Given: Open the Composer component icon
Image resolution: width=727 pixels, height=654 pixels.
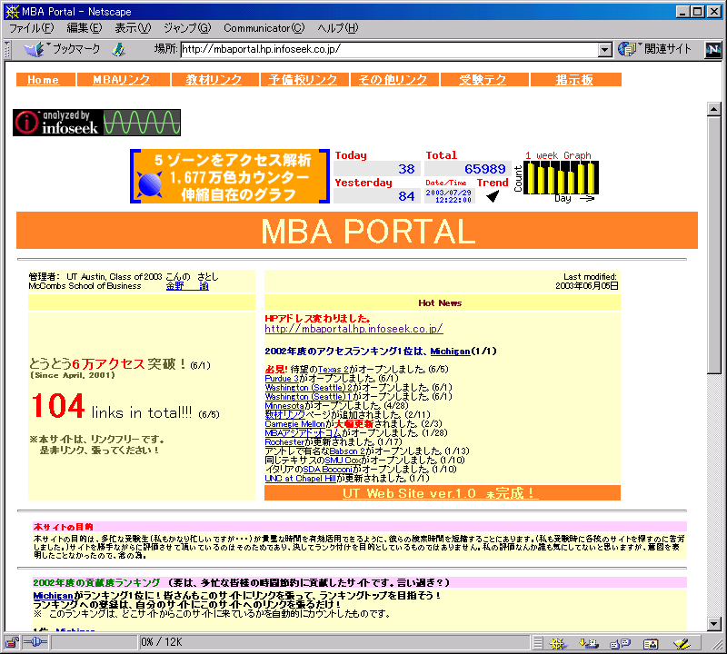Looking at the screenshot, I should coord(682,643).
